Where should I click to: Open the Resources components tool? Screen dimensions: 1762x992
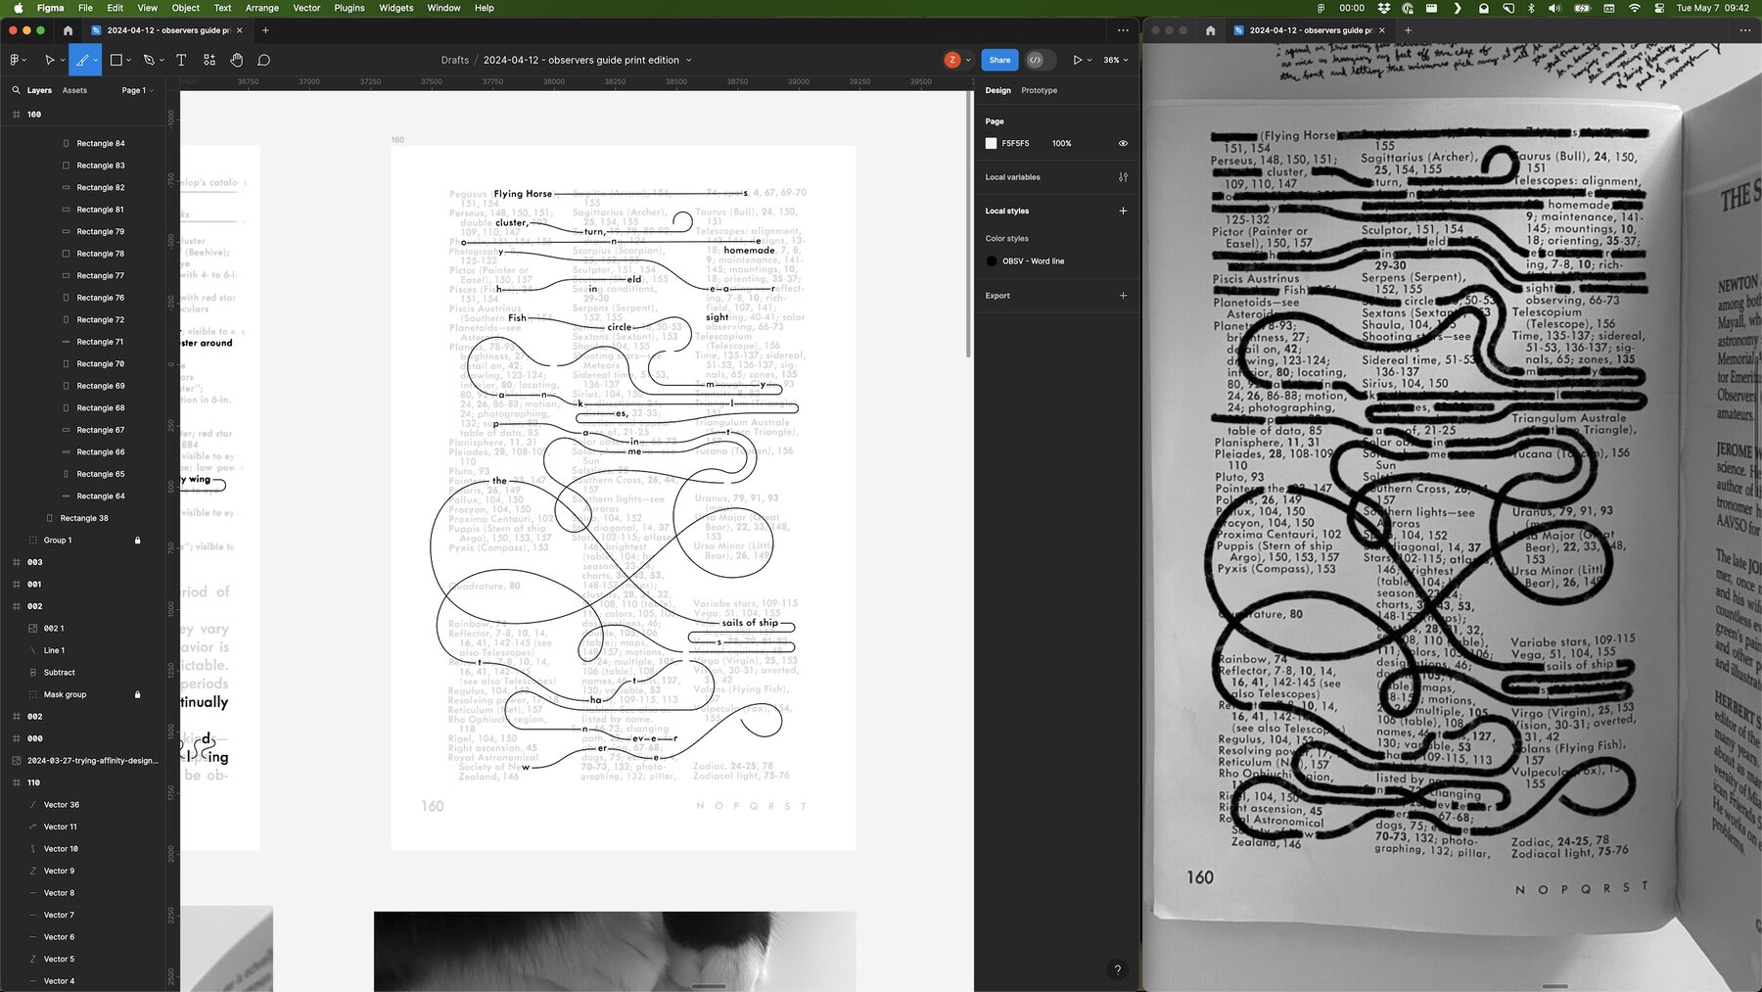pos(209,60)
